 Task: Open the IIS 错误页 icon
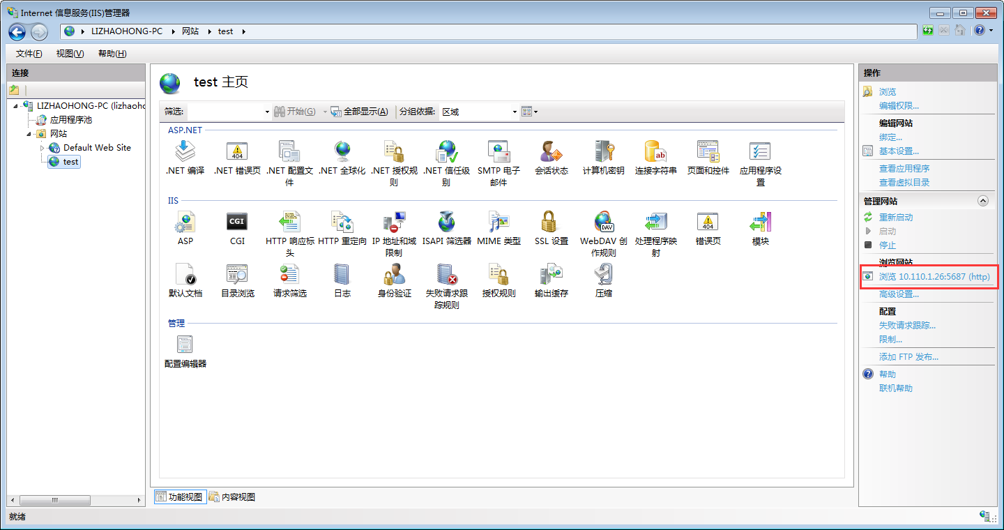708,222
